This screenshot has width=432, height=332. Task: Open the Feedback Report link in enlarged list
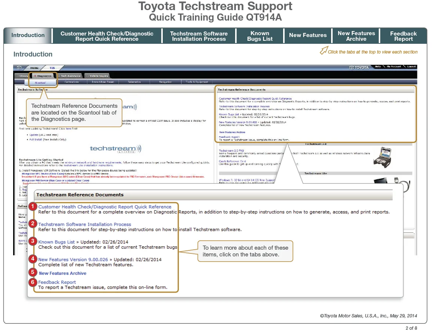pos(57,282)
